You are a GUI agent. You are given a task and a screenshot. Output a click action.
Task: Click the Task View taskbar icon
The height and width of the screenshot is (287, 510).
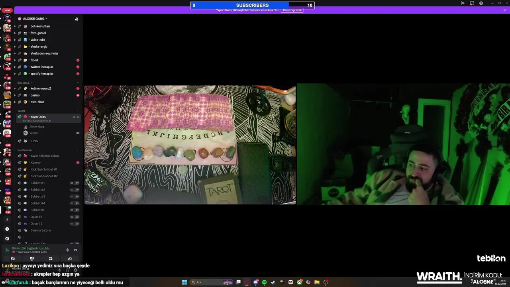[238, 282]
